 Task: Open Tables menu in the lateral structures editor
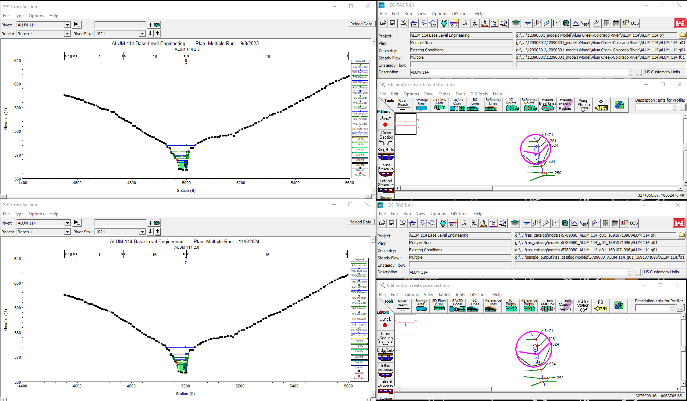[444, 94]
